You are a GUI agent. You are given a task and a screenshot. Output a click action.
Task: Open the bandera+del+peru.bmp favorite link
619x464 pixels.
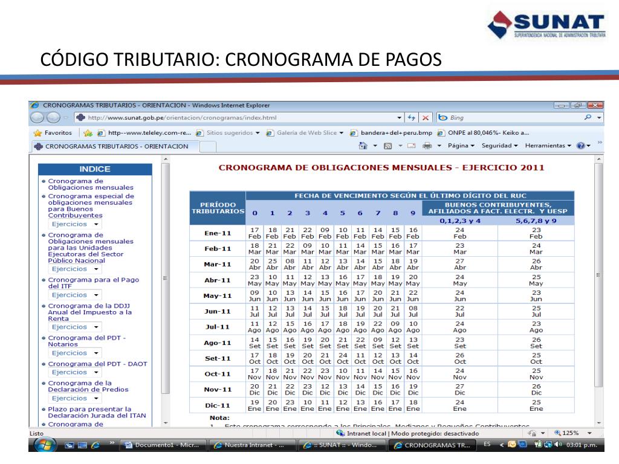[x=391, y=133]
